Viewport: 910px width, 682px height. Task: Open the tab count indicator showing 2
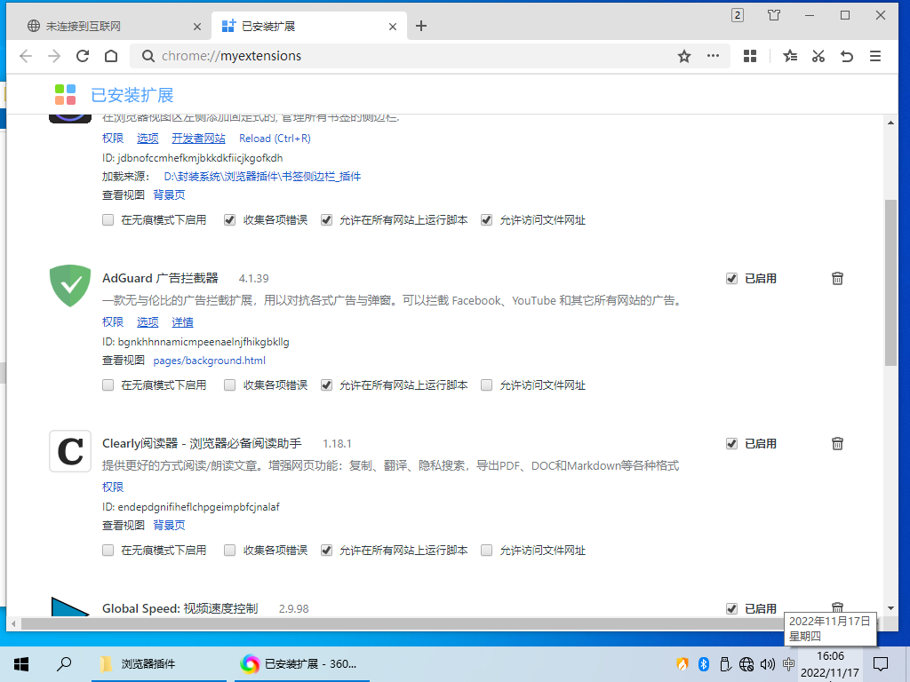pos(738,15)
